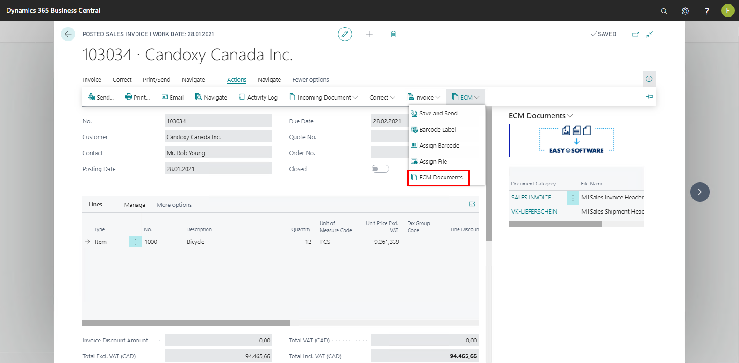Click the back arrow button
Image resolution: width=739 pixels, height=363 pixels.
[68, 34]
